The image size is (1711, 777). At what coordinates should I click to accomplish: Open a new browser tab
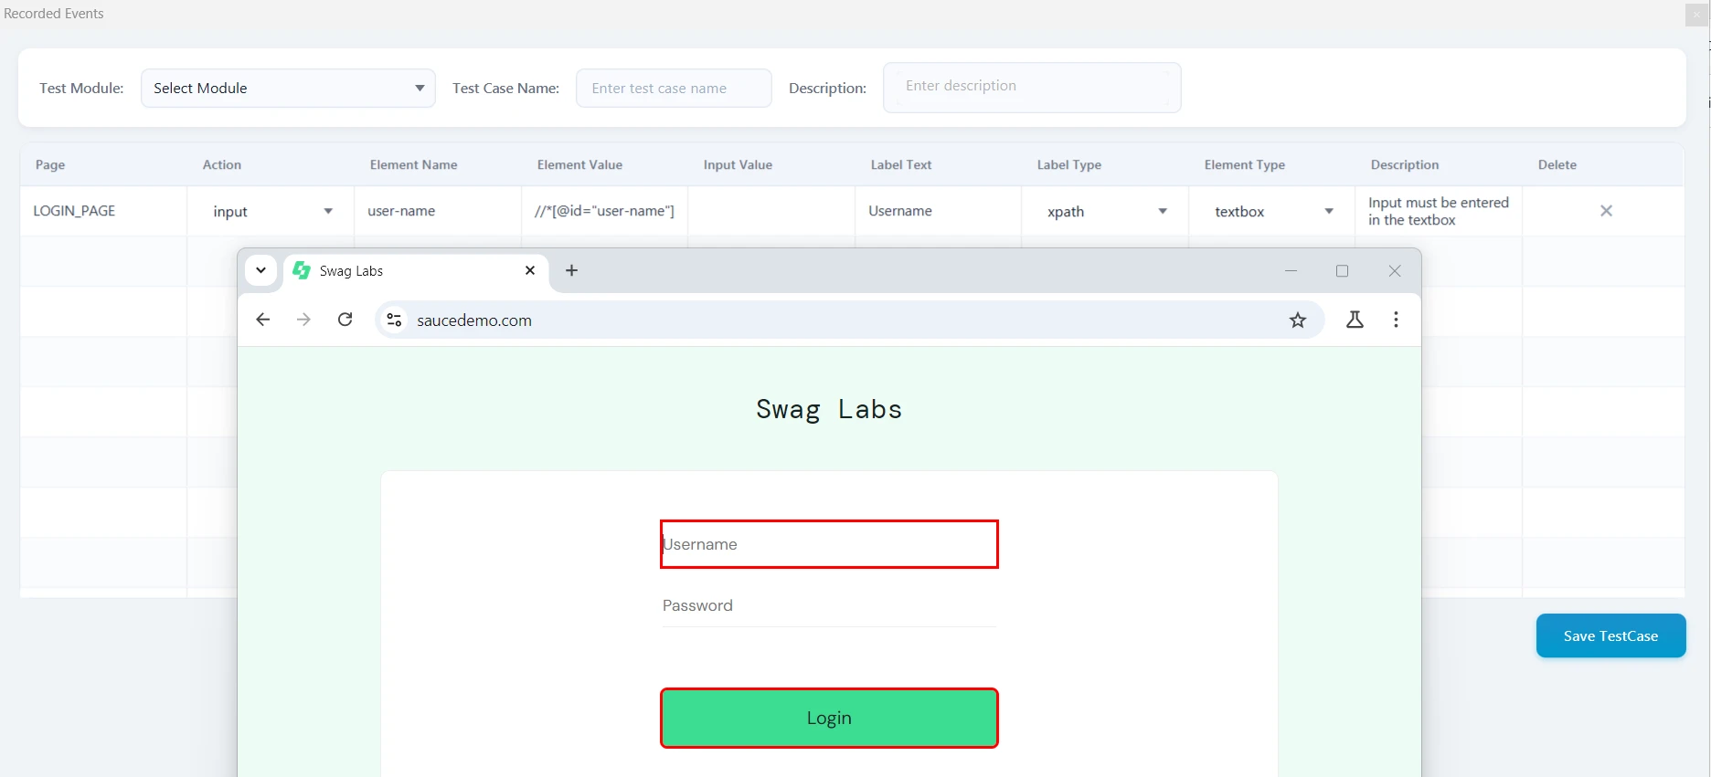(x=571, y=270)
